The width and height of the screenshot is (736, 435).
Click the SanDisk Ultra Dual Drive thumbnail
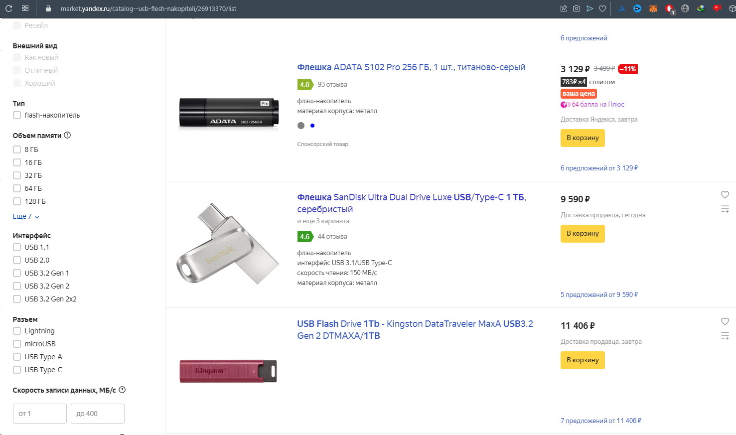coord(228,244)
